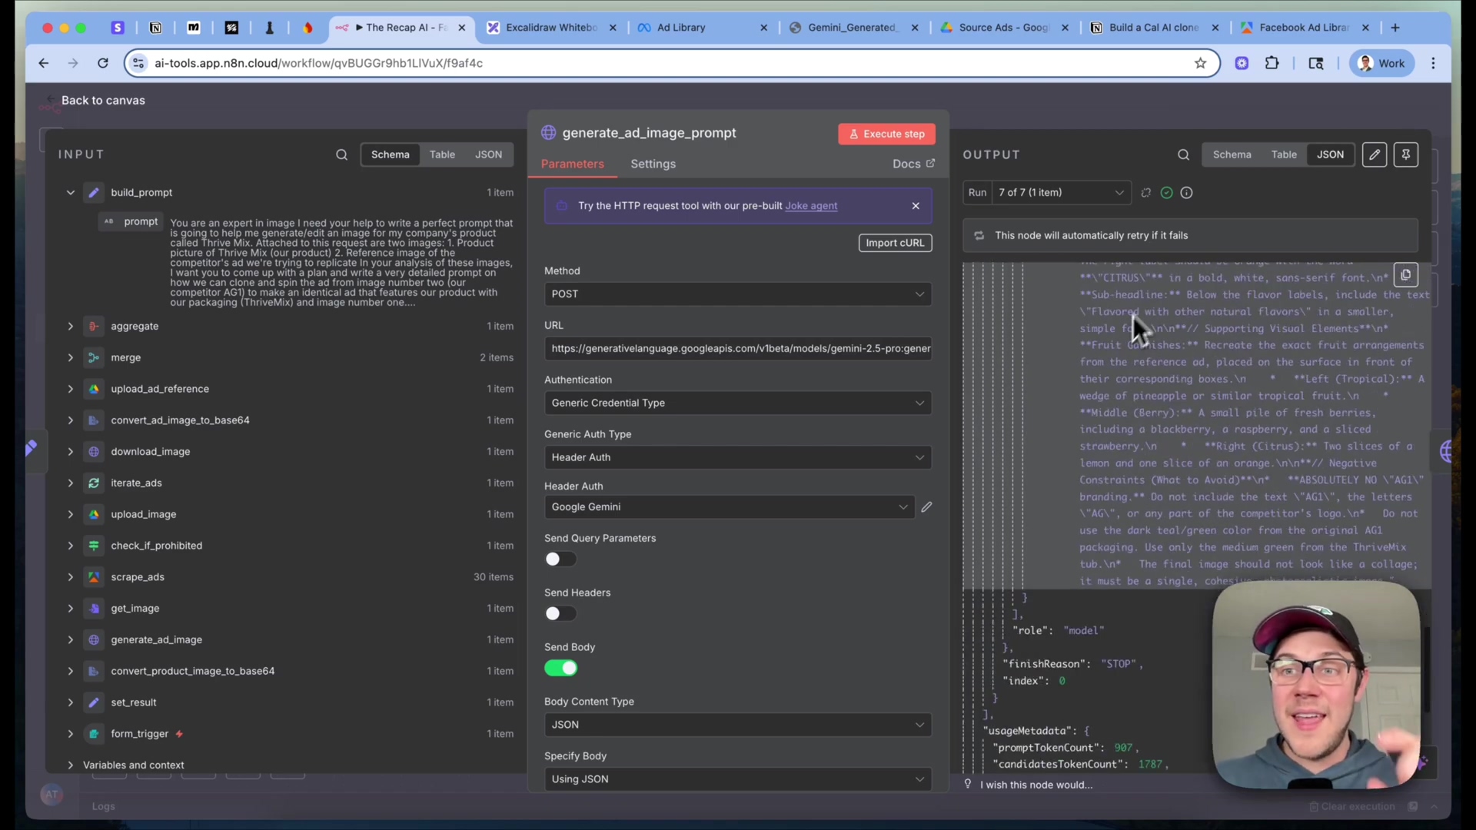The width and height of the screenshot is (1476, 830).
Task: Select the Parameters tab
Action: tap(572, 164)
